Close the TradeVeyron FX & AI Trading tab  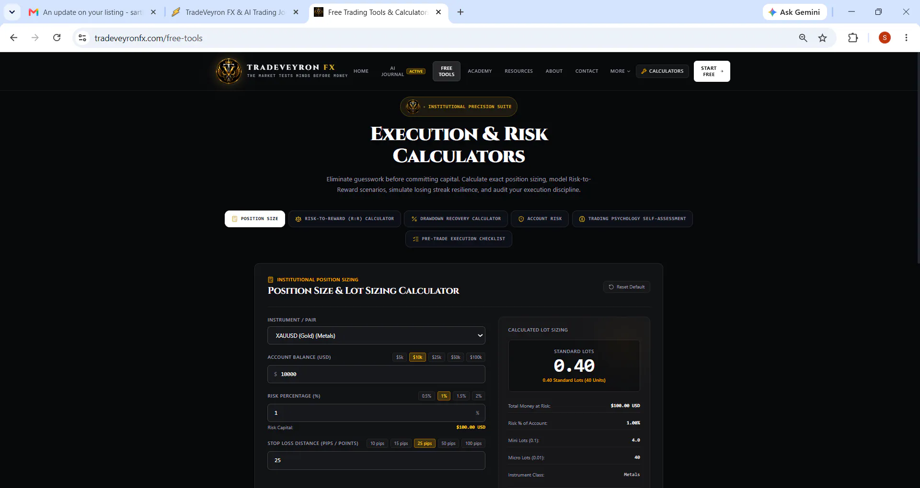click(x=296, y=12)
